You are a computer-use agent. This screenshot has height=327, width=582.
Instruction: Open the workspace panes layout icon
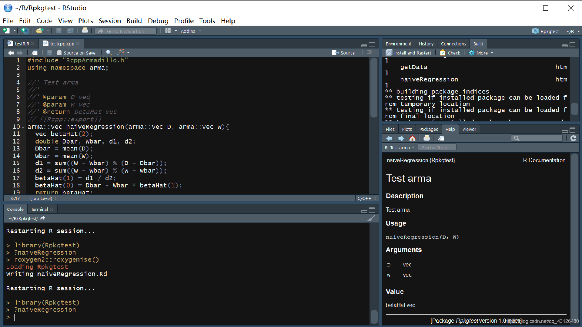[168, 31]
